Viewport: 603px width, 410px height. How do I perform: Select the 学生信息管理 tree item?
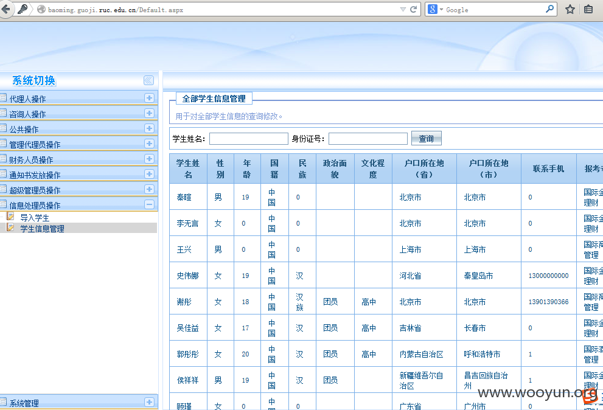tap(42, 229)
